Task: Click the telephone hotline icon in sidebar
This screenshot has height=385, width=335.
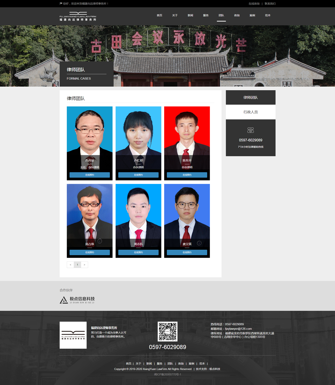Action: [x=250, y=130]
